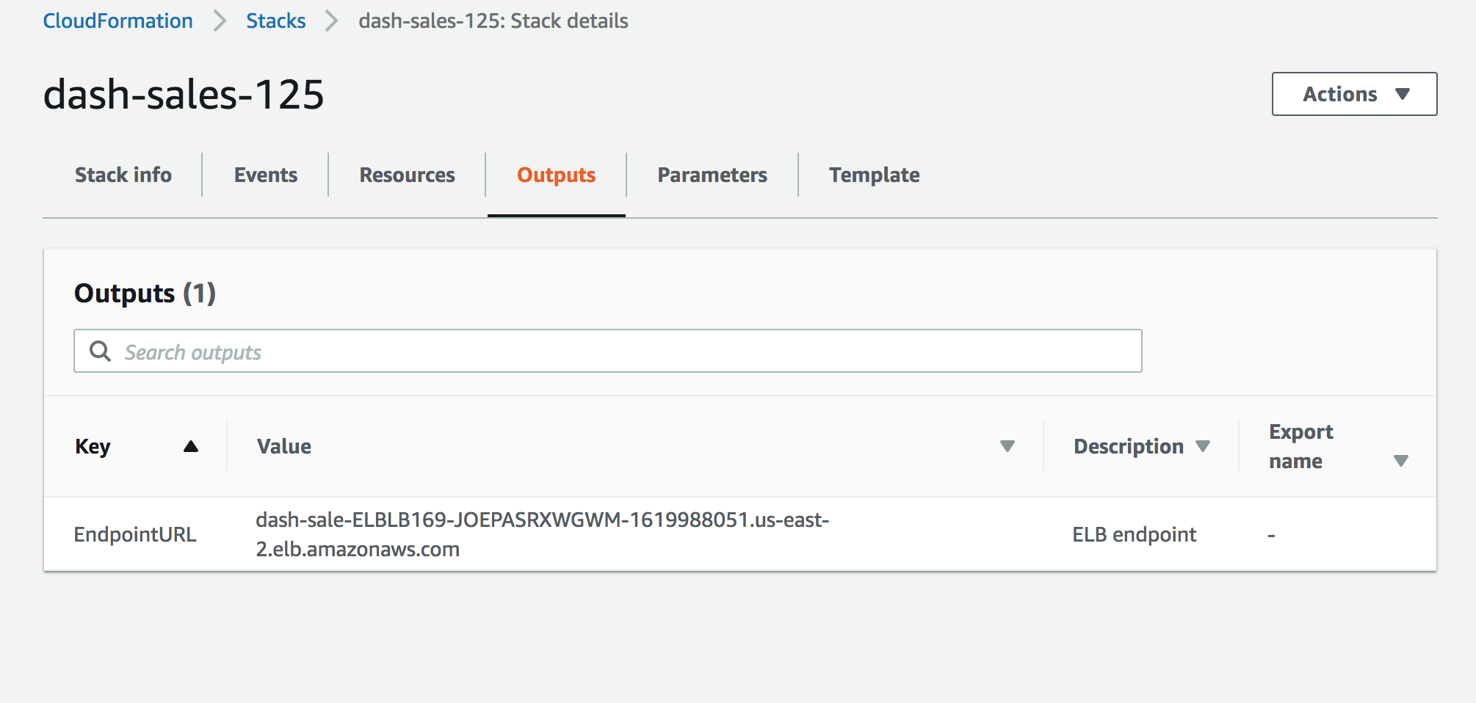Click the caret icon inside the Actions button
This screenshot has width=1476, height=703.
[x=1403, y=94]
